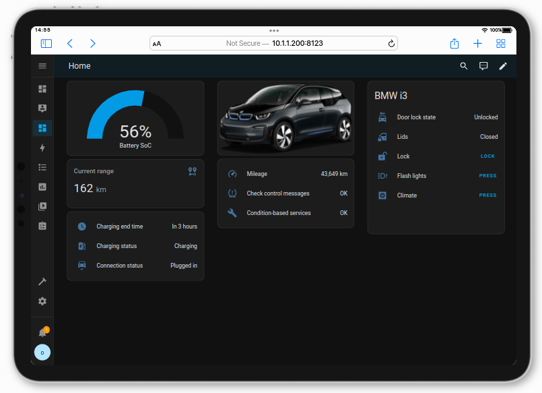Edit the dashboard with the pencil icon
The width and height of the screenshot is (542, 393).
tap(503, 66)
